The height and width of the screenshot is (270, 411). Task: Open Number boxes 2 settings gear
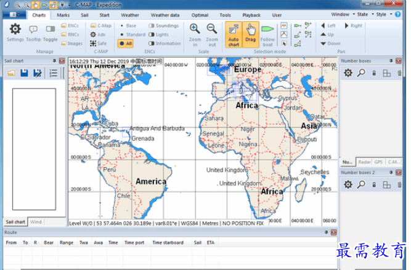pos(348,185)
